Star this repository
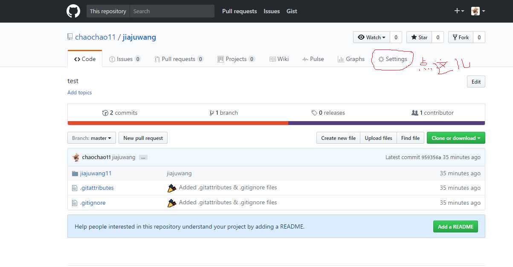Screen dimensions: 513x267 click(419, 38)
